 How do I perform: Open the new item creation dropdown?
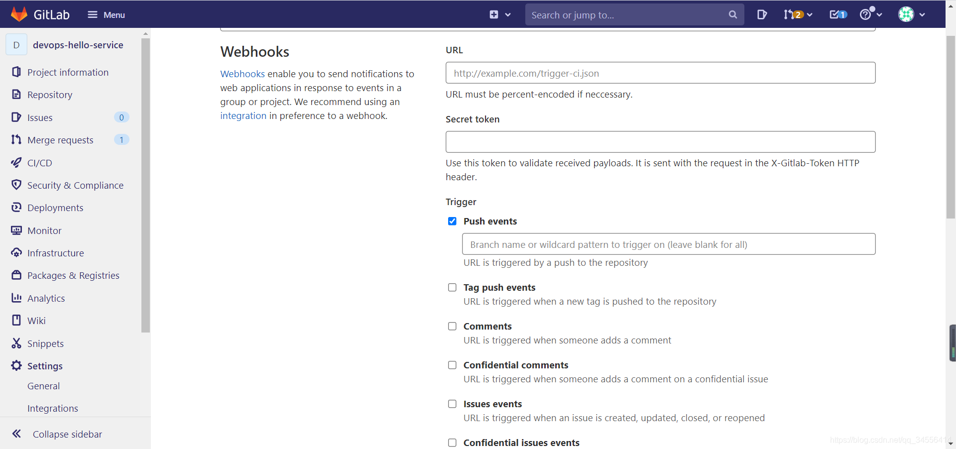pyautogui.click(x=499, y=14)
